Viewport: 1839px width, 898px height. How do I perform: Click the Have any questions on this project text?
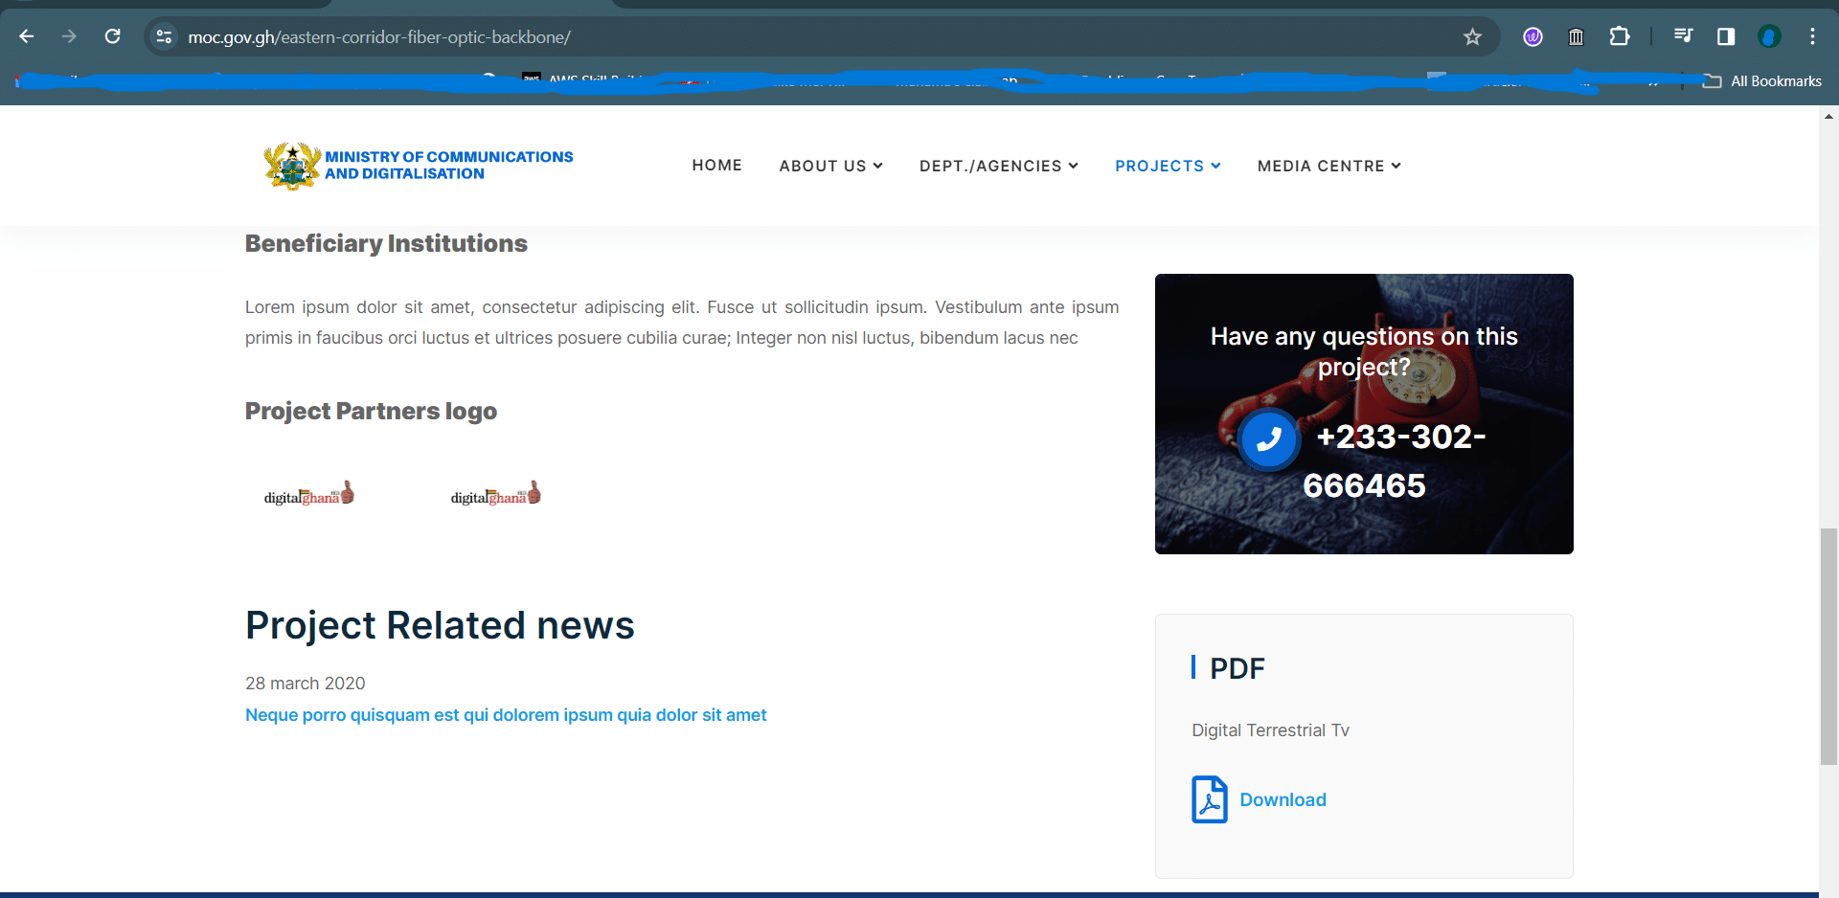(1364, 351)
